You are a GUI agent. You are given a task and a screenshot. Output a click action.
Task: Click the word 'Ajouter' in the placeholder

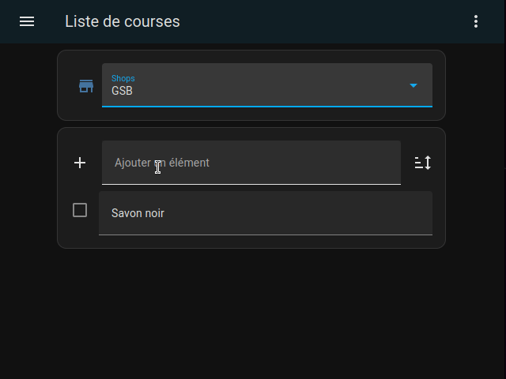pos(133,163)
